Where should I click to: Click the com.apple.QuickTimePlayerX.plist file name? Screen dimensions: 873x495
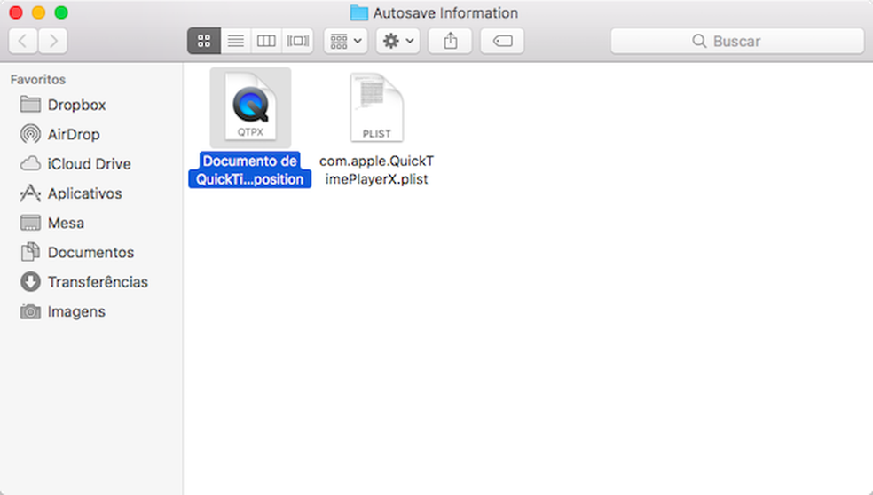coord(376,169)
